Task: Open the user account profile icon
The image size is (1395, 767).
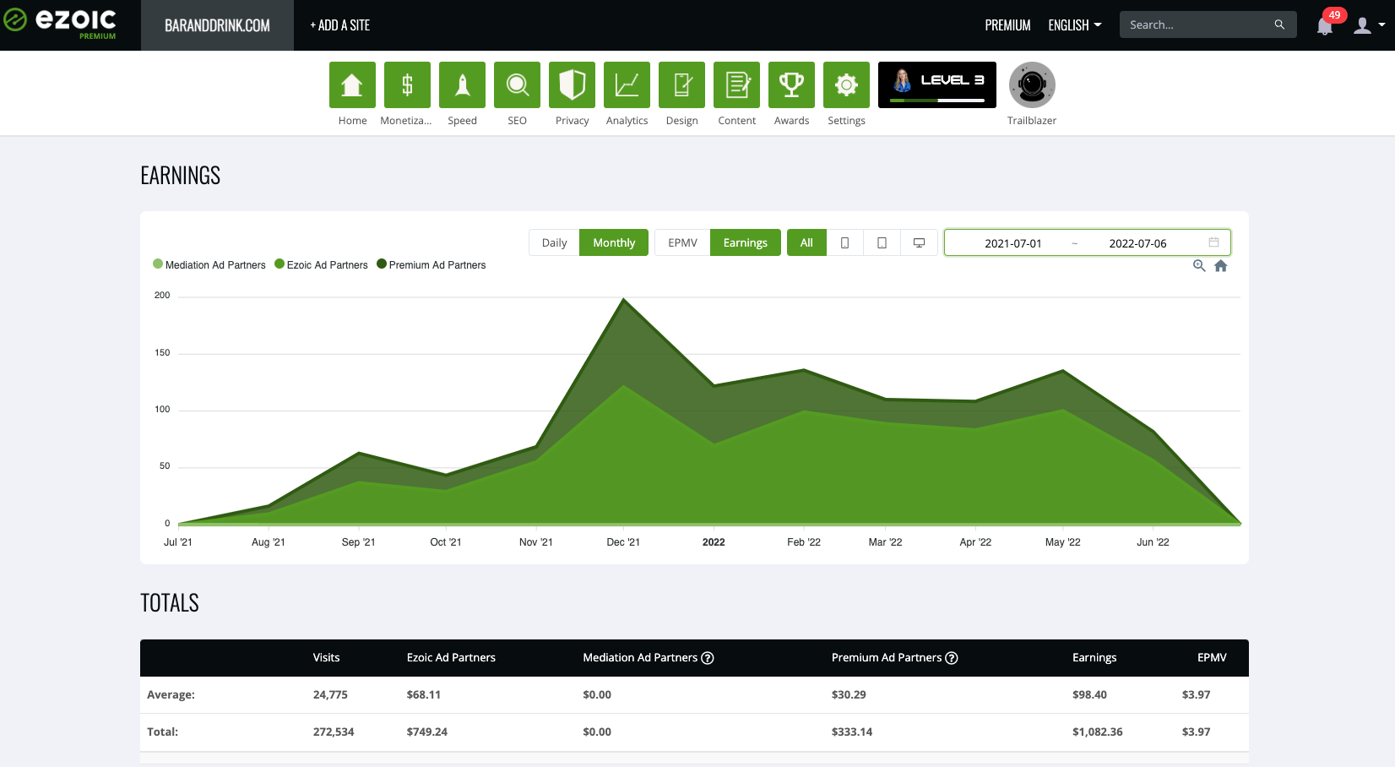Action: coord(1362,25)
